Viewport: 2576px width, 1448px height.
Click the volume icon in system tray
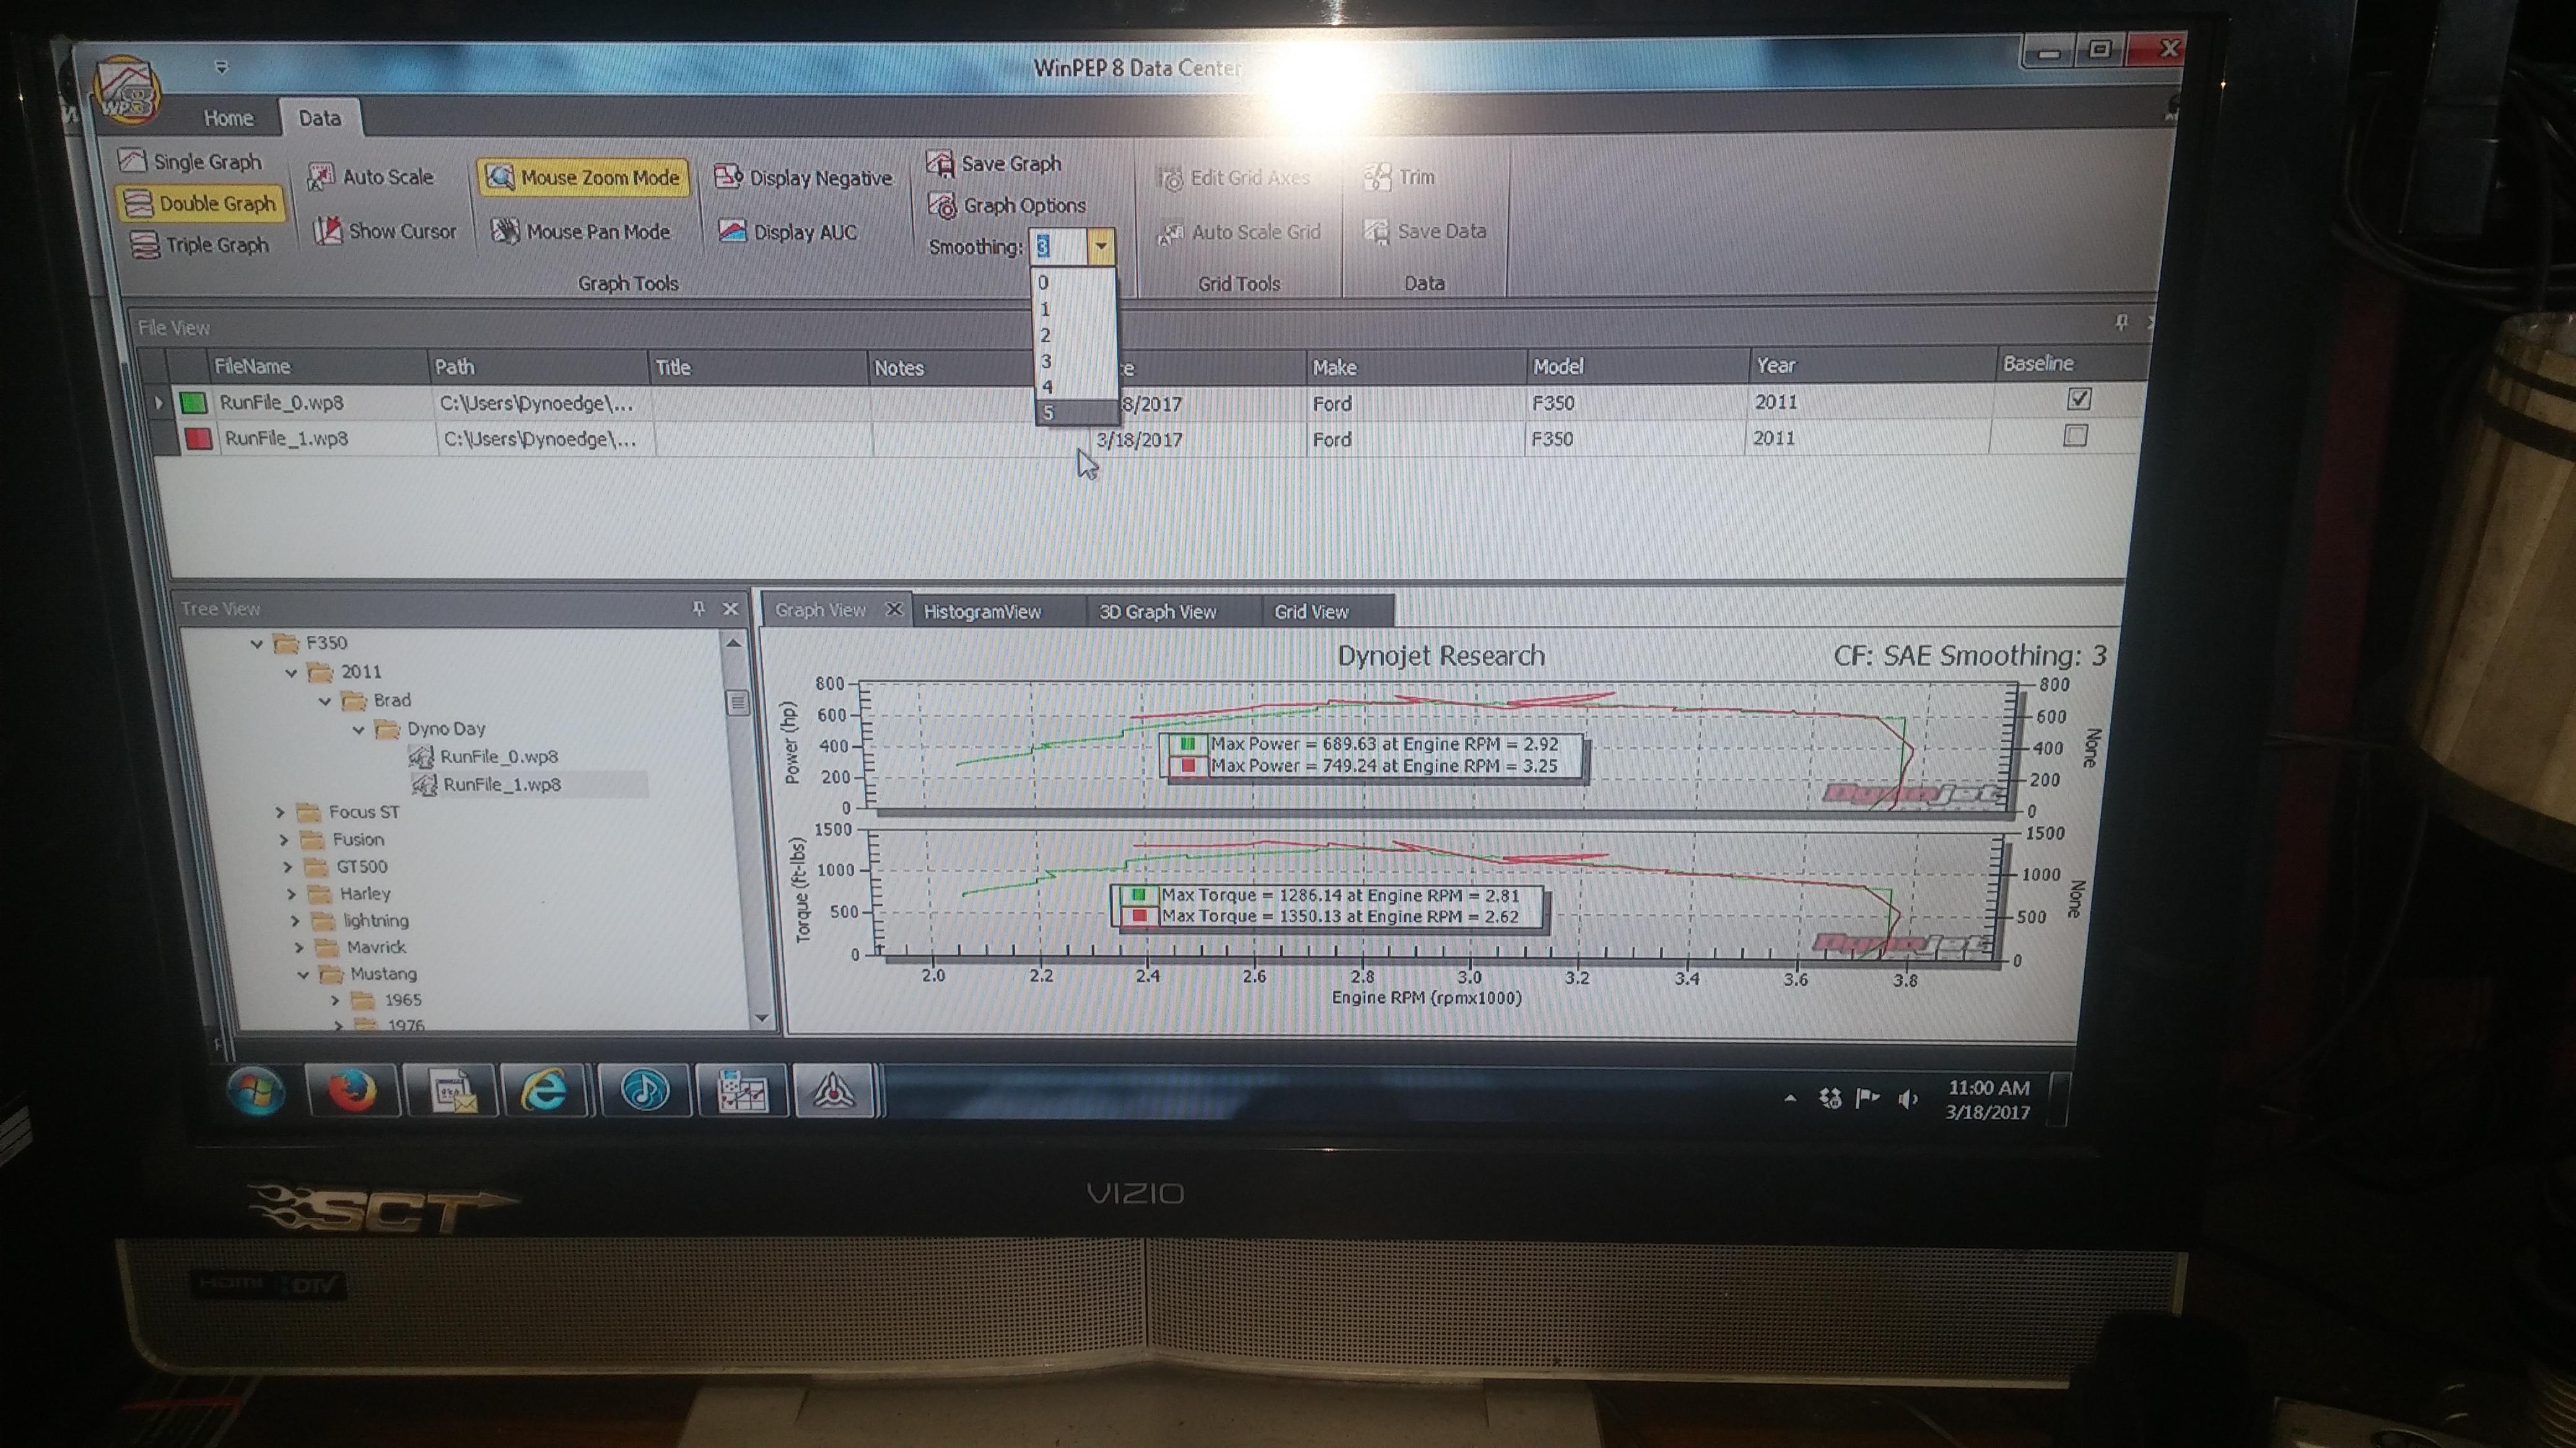click(x=1908, y=1099)
